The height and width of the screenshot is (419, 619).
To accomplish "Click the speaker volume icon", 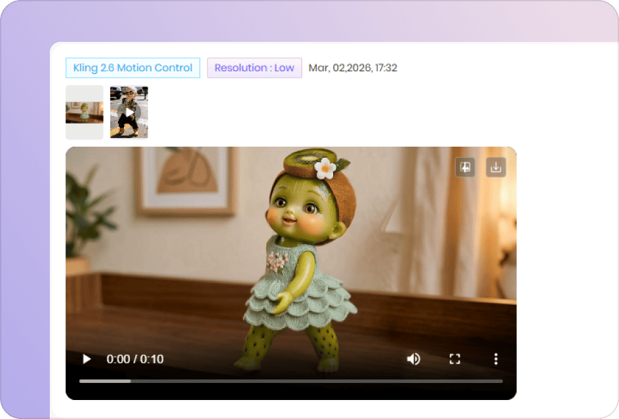I will [414, 359].
